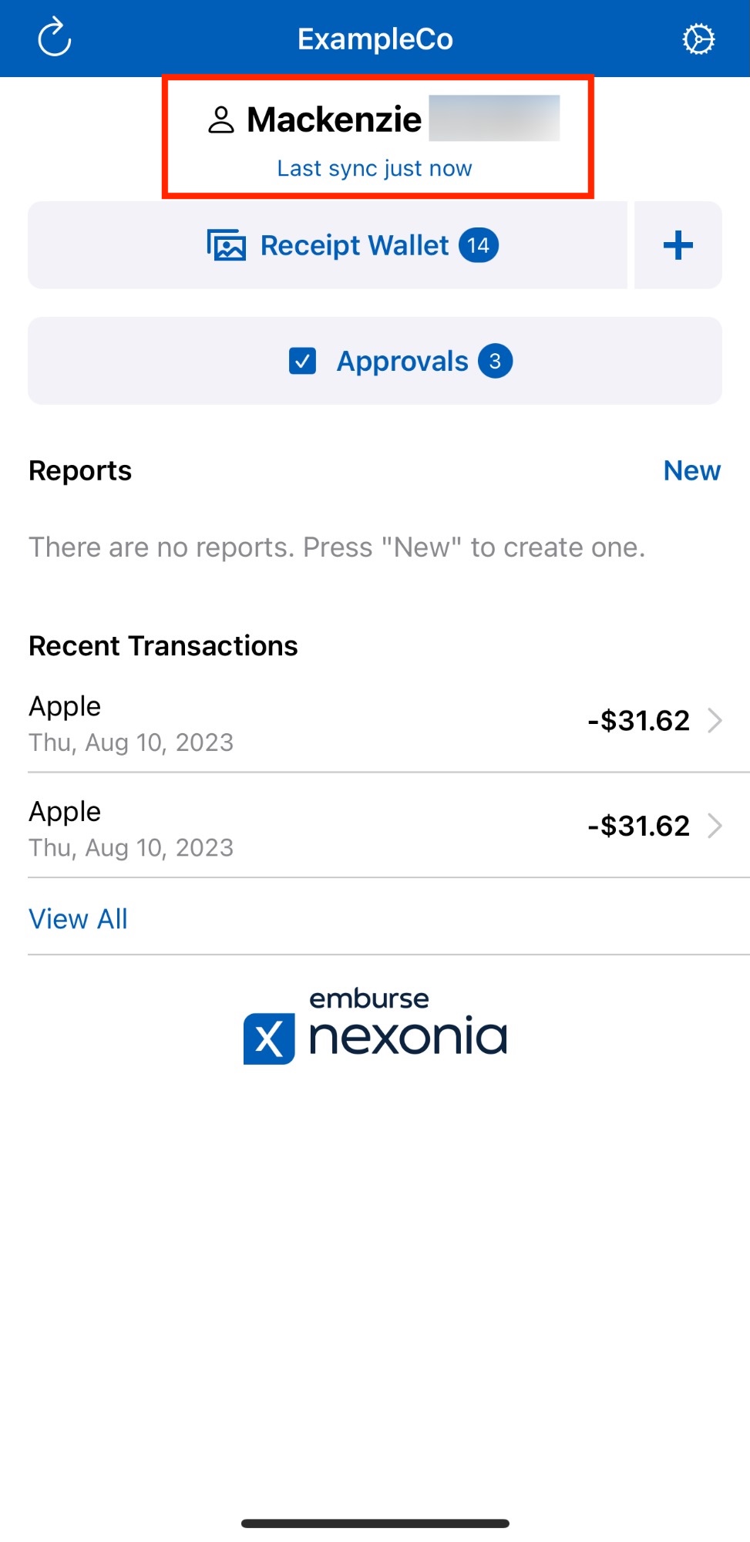Image resolution: width=750 pixels, height=1542 pixels.
Task: Select first Apple transaction amount -$31.62
Action: (638, 721)
